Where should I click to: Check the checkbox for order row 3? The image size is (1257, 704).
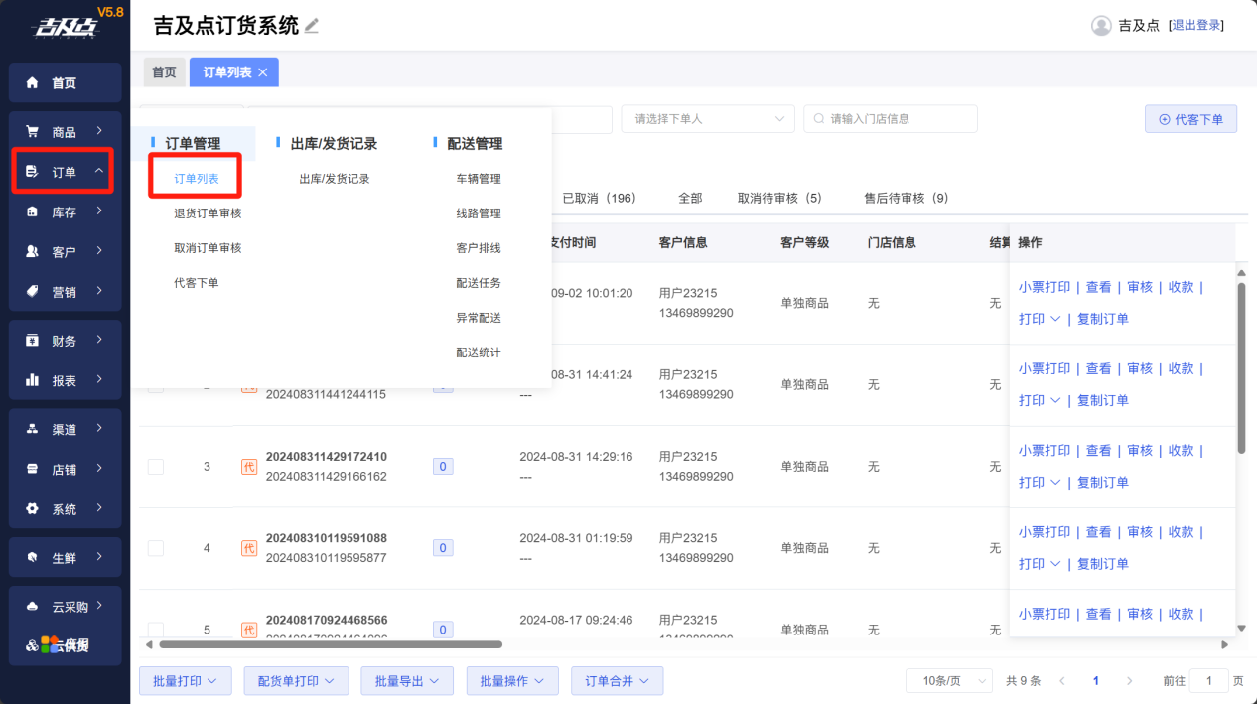[x=156, y=467]
